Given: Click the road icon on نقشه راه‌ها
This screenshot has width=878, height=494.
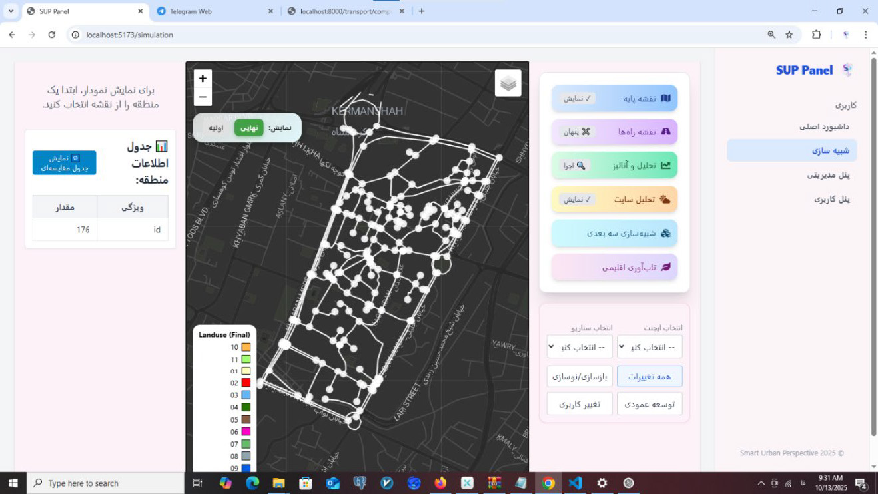Looking at the screenshot, I should click(x=665, y=132).
